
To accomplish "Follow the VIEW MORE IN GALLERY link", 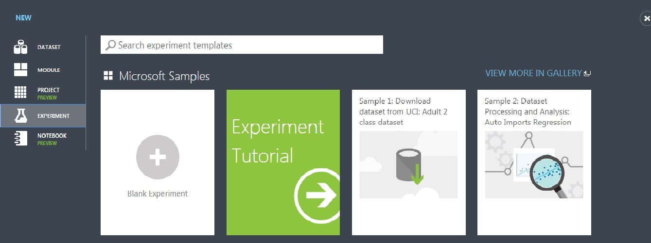I will tap(538, 73).
